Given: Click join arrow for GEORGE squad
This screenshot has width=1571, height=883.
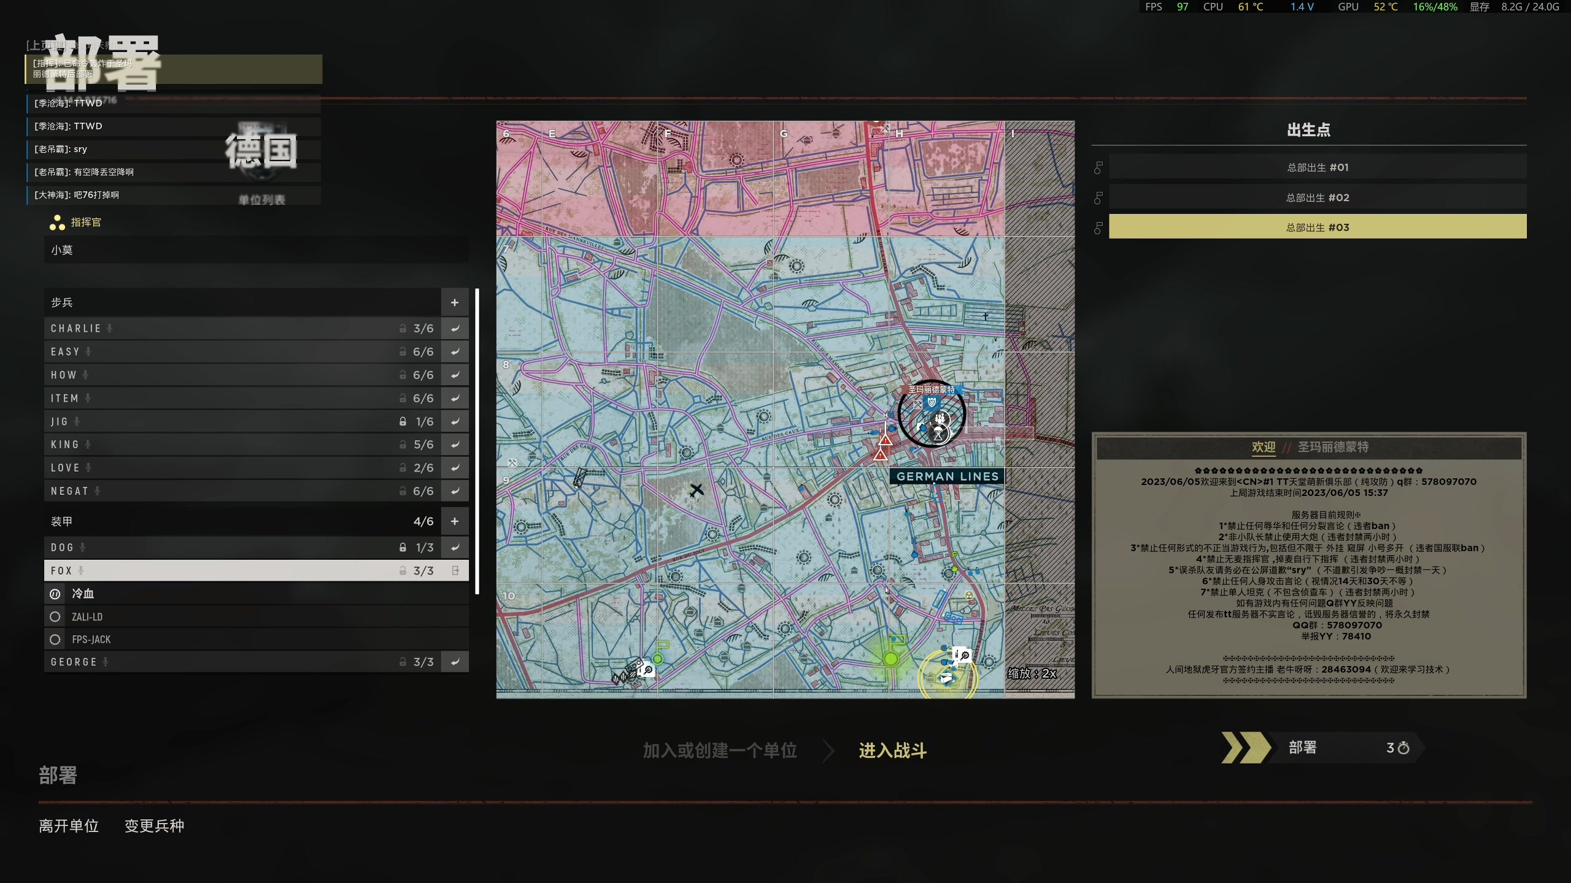Looking at the screenshot, I should click(455, 662).
